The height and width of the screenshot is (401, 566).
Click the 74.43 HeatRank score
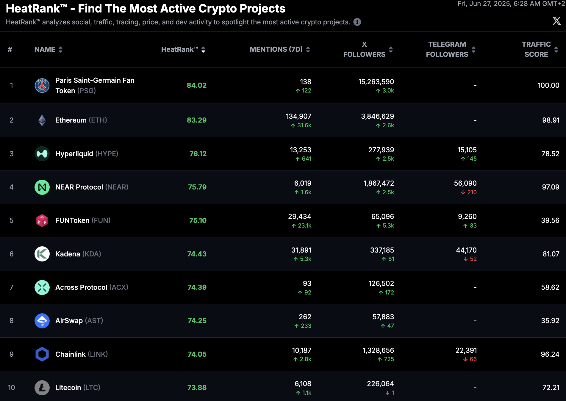[197, 254]
